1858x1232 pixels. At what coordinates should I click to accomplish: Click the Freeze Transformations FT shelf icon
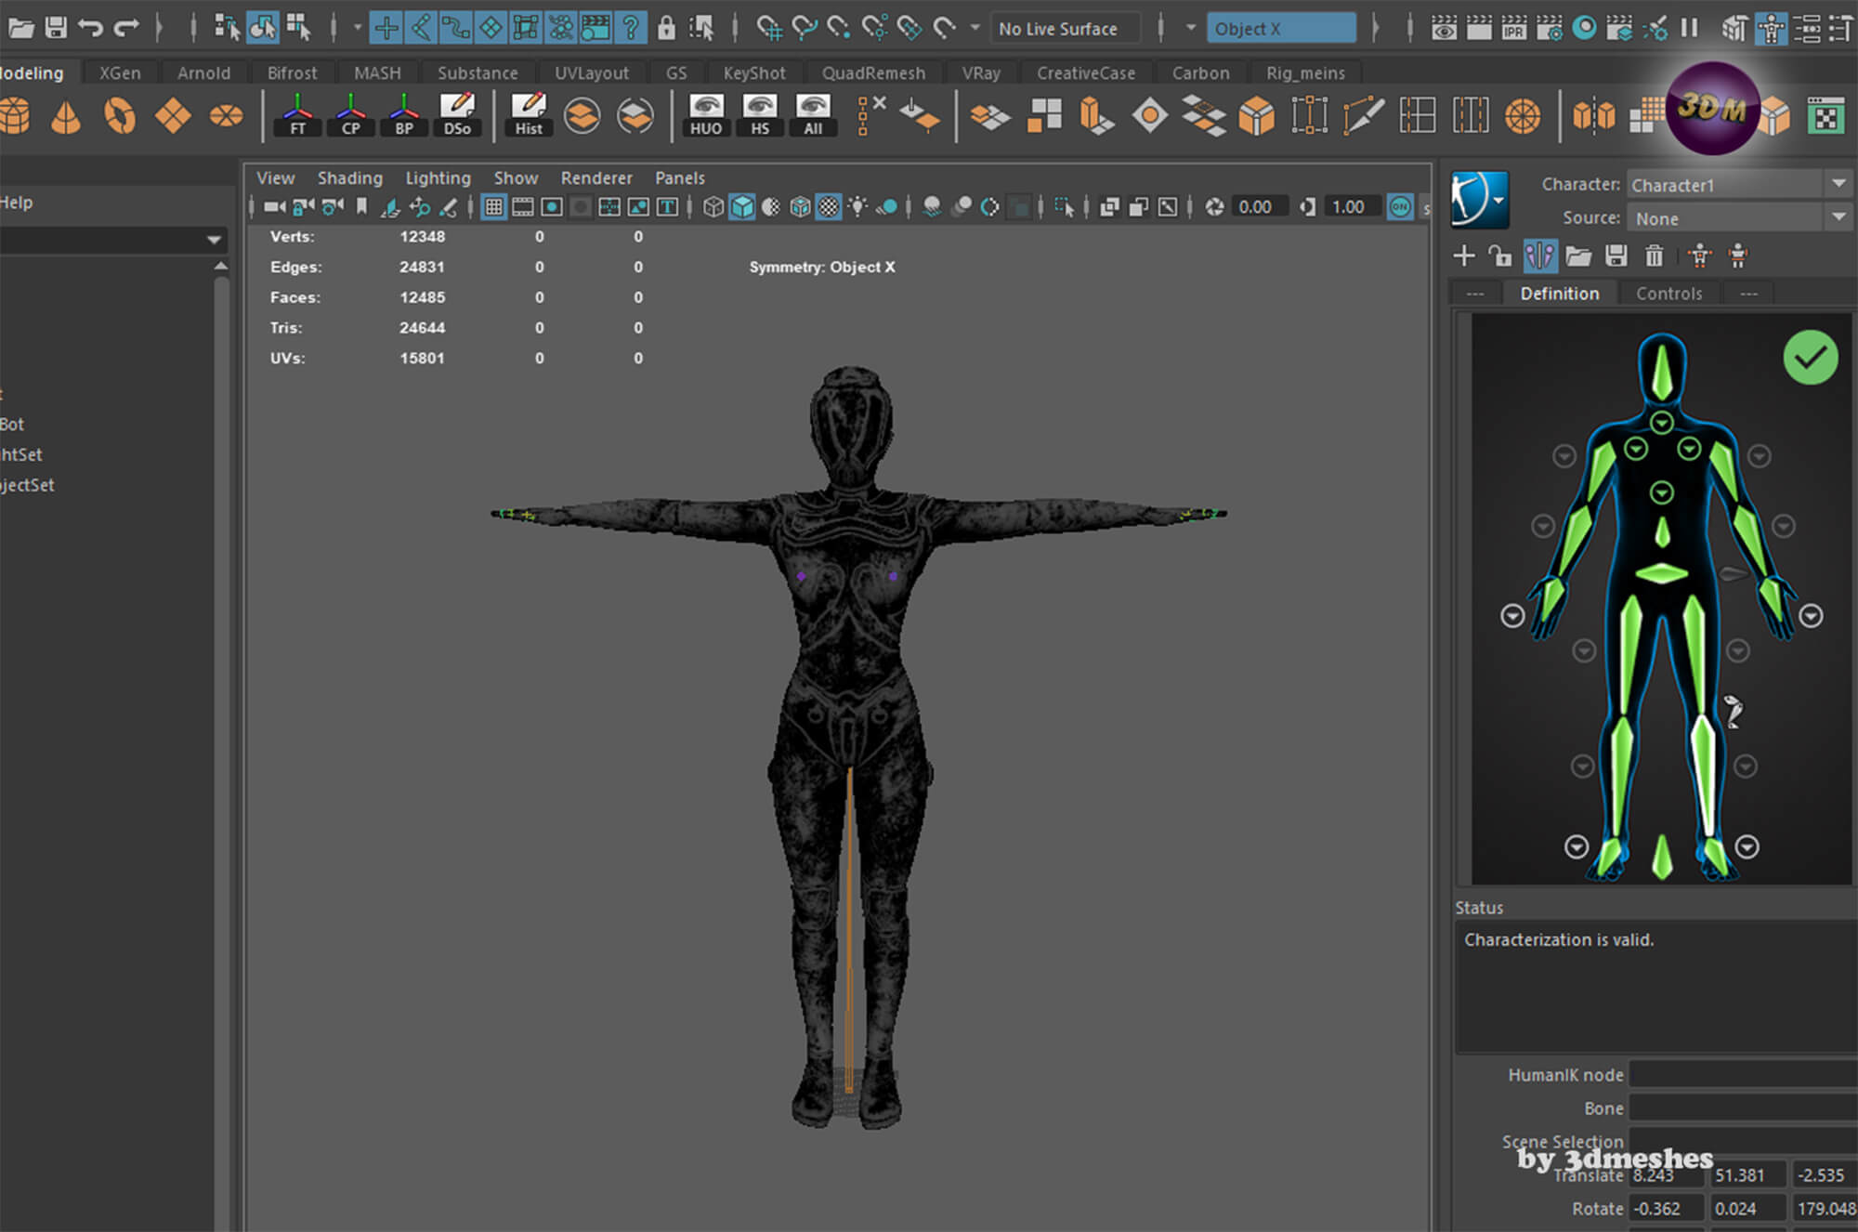click(297, 115)
